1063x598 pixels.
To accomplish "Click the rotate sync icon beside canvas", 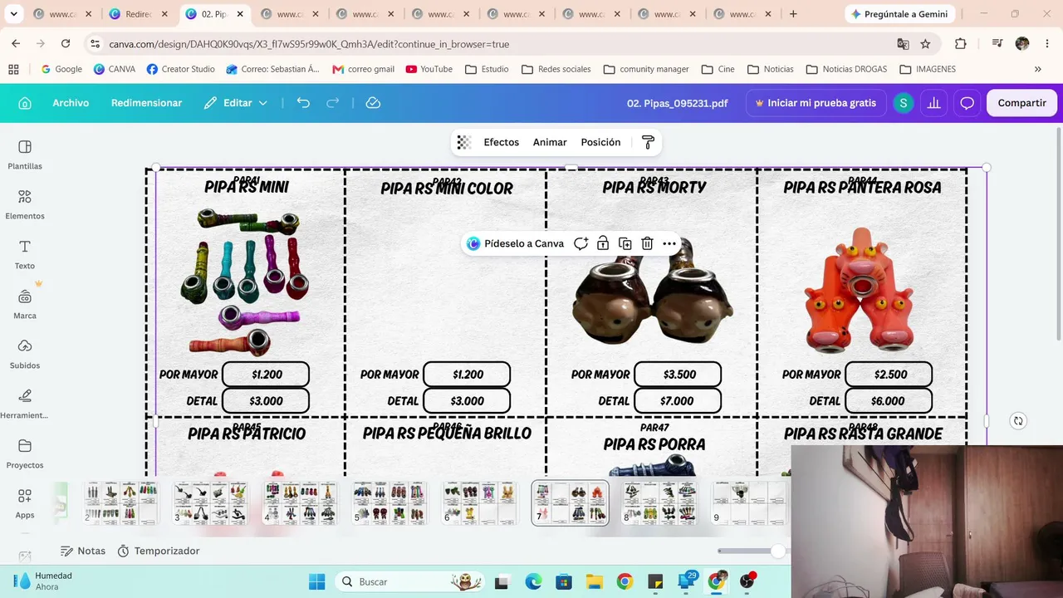I will coord(1018,421).
